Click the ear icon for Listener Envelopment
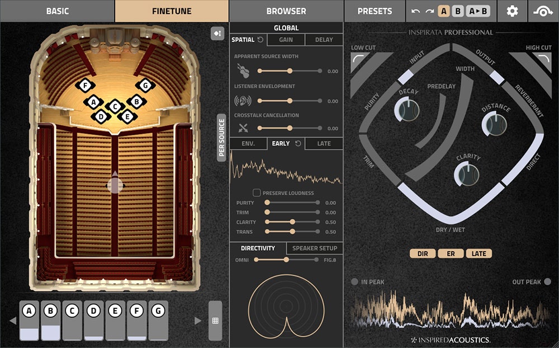559x348 pixels. pos(243,101)
